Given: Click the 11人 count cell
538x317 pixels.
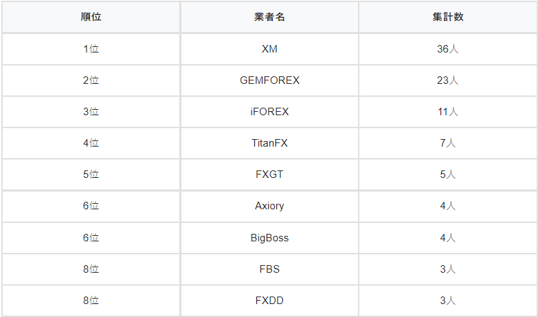Looking at the screenshot, I should (x=447, y=112).
